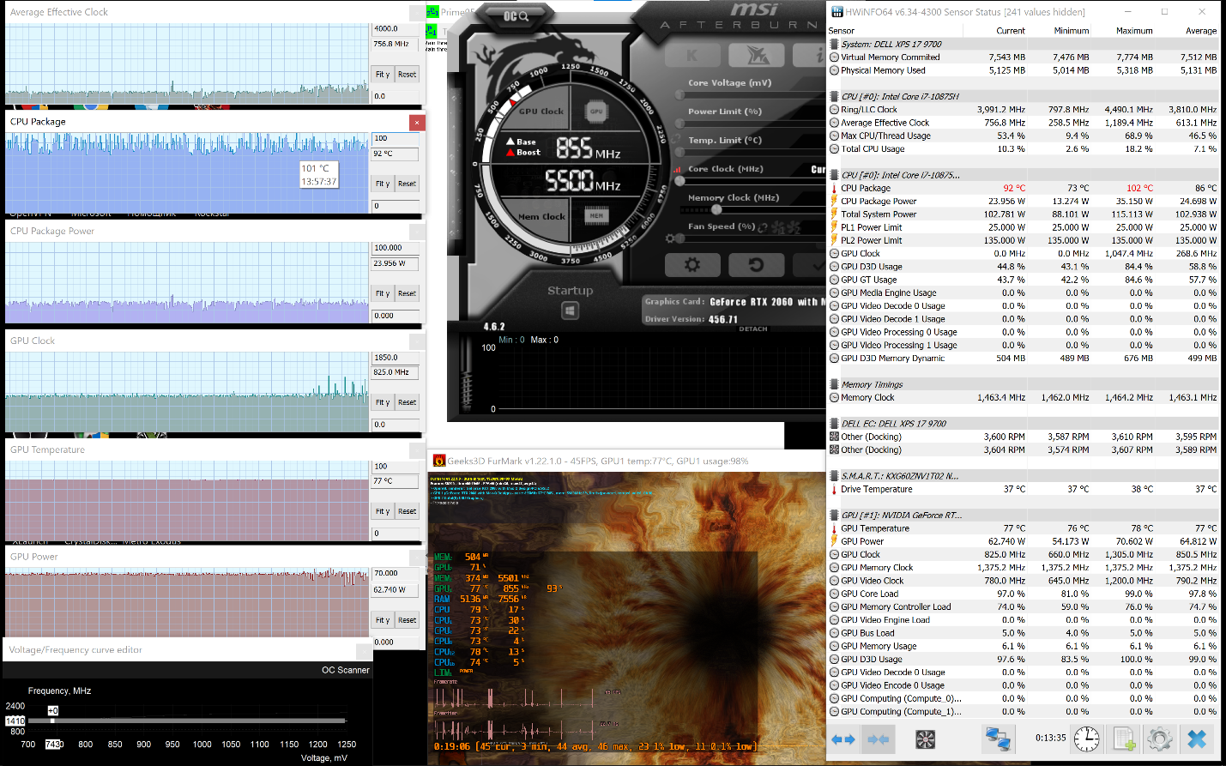Click HWiNFO expand arrows toolbar icon
Image resolution: width=1226 pixels, height=766 pixels.
(x=843, y=739)
